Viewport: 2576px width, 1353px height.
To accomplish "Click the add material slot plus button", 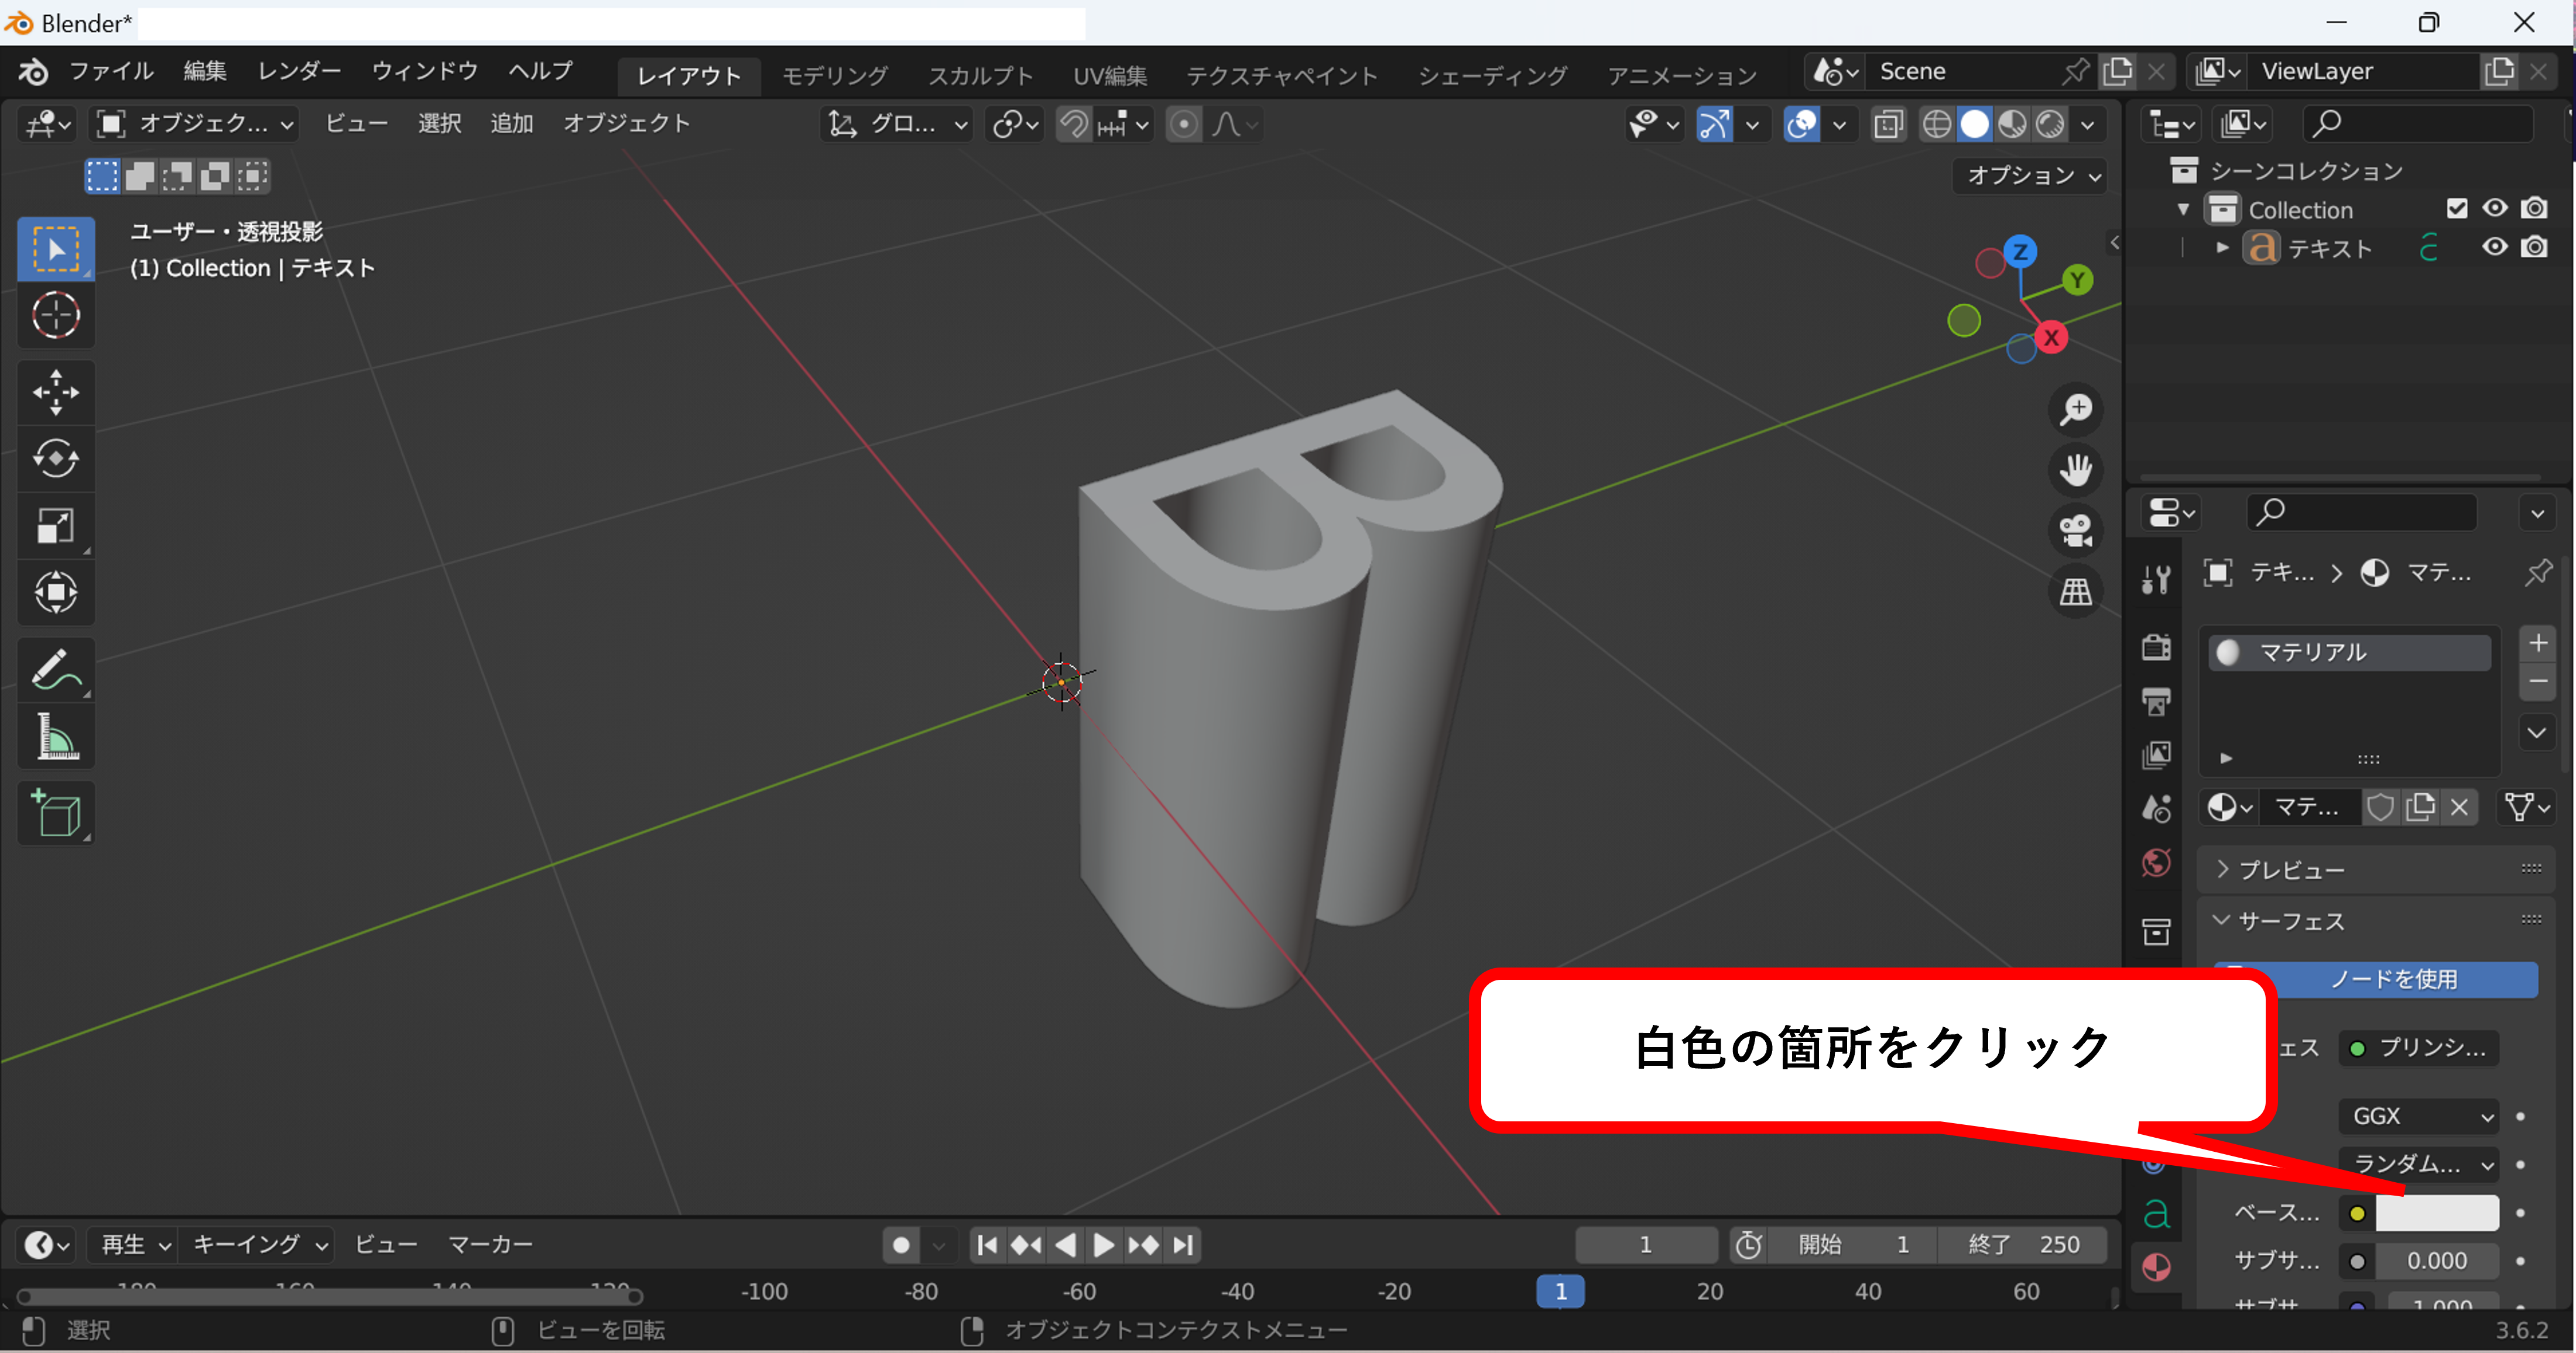I will pos(2538,642).
